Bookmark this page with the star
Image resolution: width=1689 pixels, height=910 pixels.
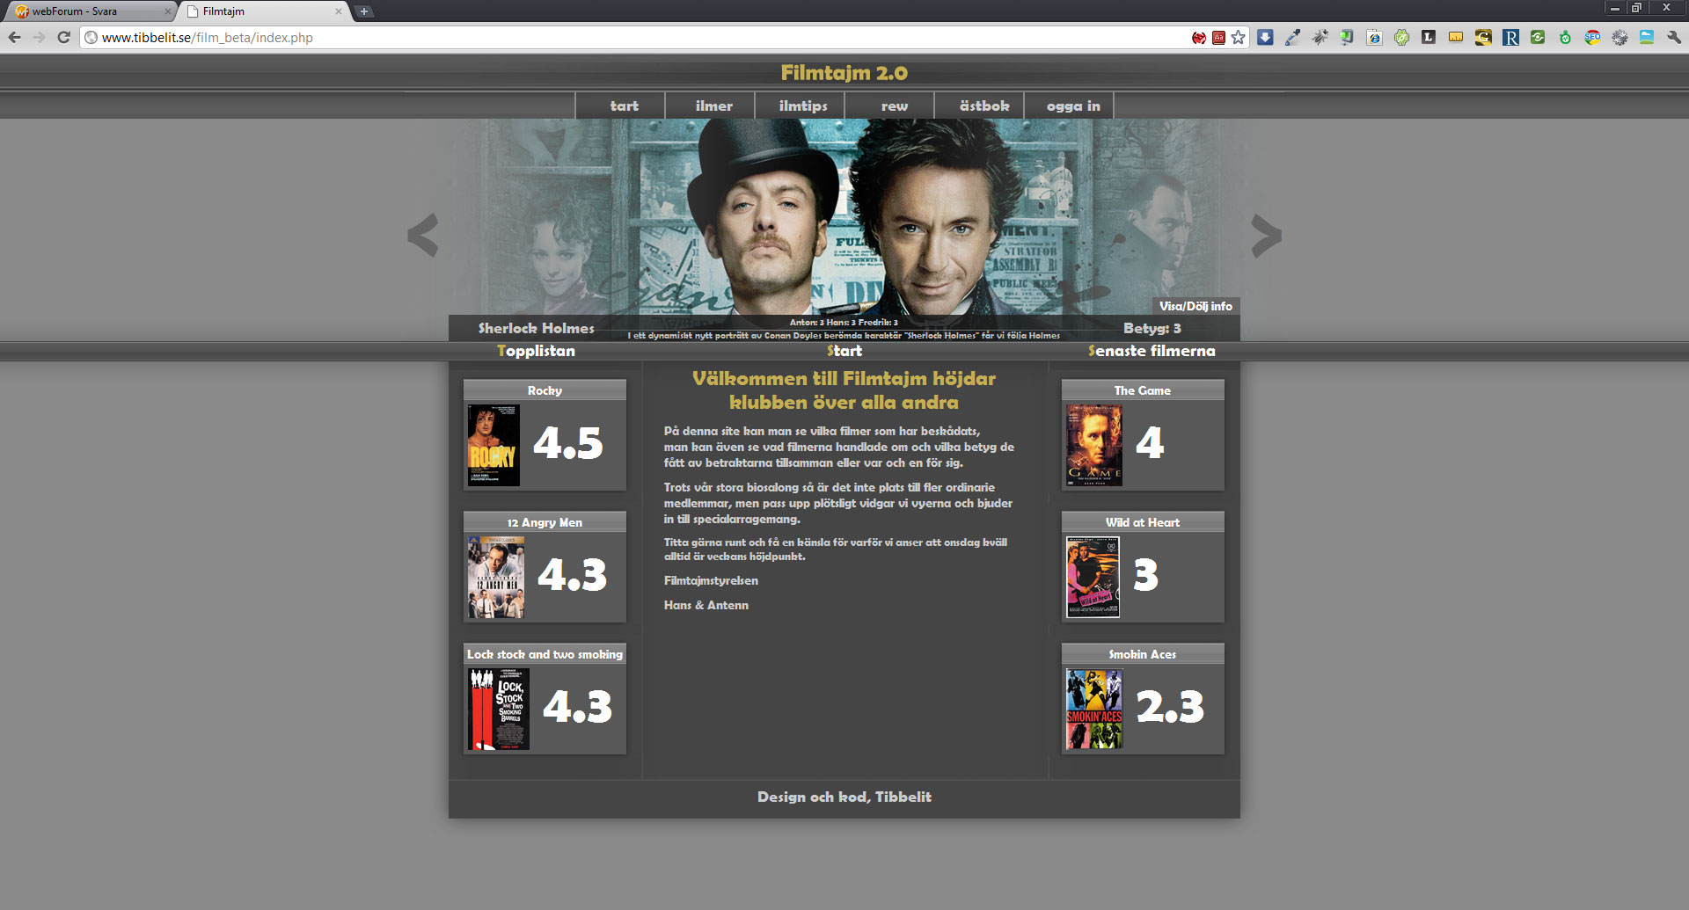pos(1239,38)
